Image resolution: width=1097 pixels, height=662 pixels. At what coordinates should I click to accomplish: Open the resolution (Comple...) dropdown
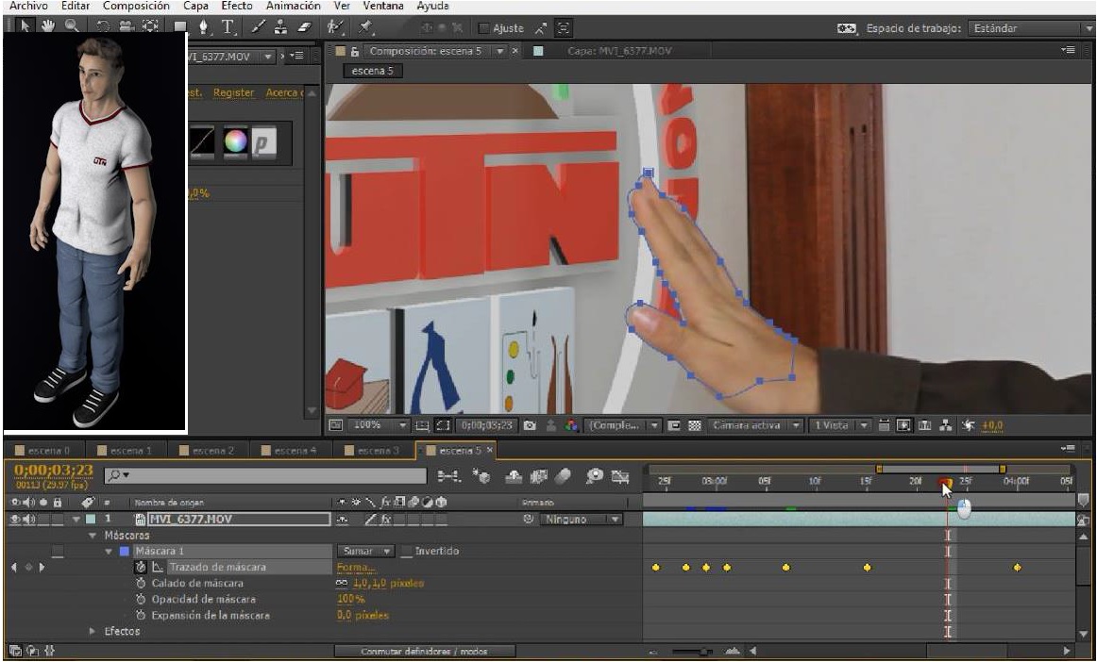pyautogui.click(x=623, y=425)
